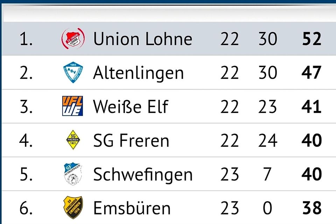Viewport: 336px width, 224px height.
Task: Select the Schwefingen team name
Action: click(x=143, y=174)
